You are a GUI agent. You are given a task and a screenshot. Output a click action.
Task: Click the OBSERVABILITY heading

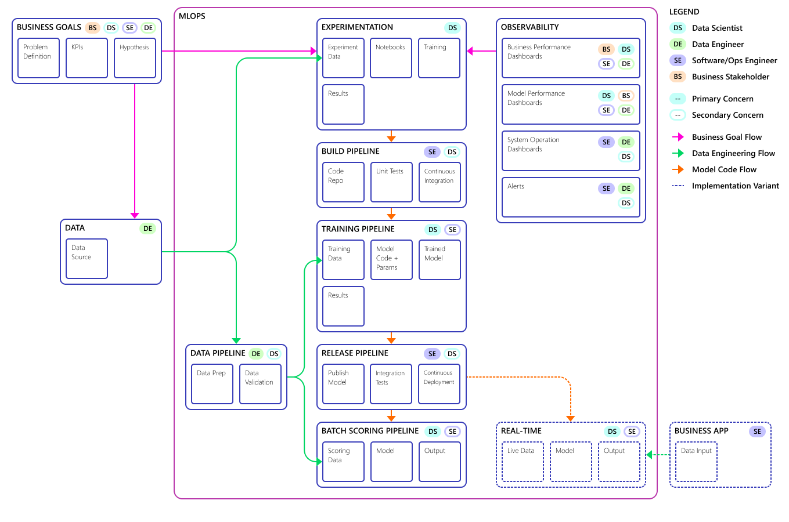530,27
